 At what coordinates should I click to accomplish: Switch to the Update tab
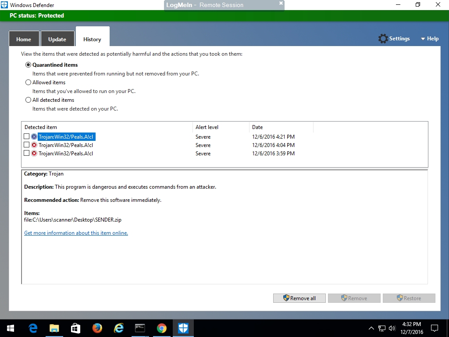[x=57, y=39]
